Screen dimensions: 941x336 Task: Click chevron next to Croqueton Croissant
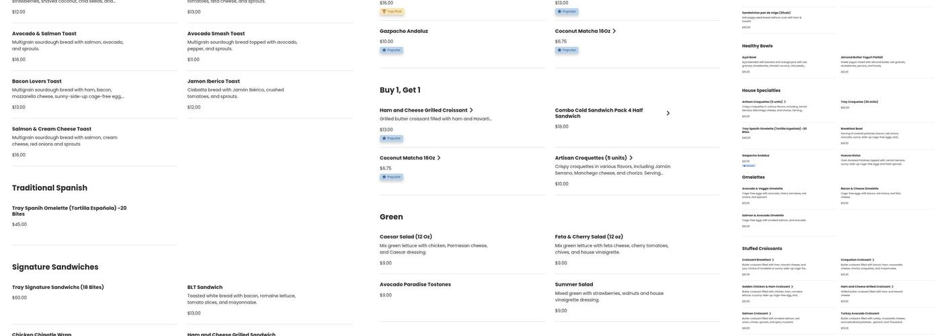pos(873,260)
